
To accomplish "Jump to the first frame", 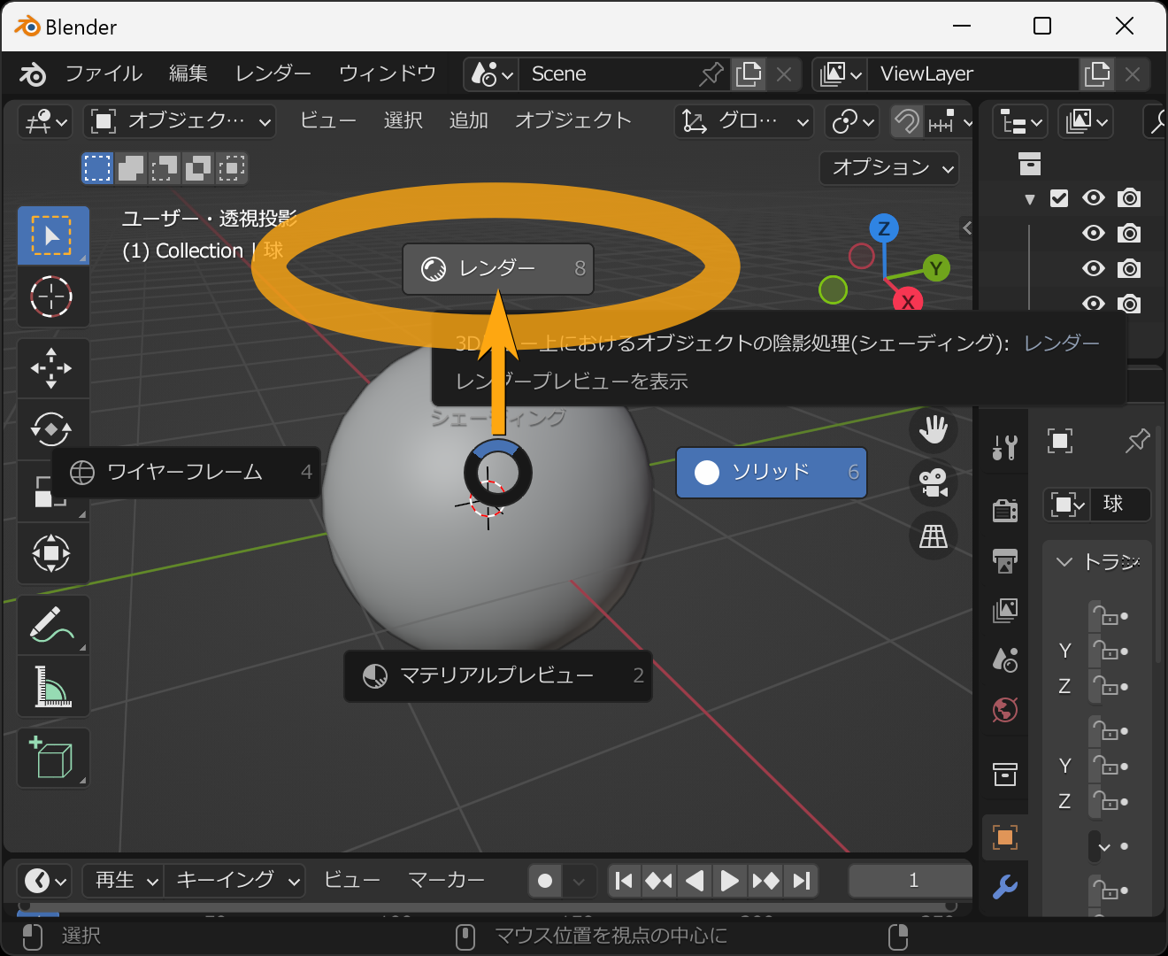I will coord(624,881).
